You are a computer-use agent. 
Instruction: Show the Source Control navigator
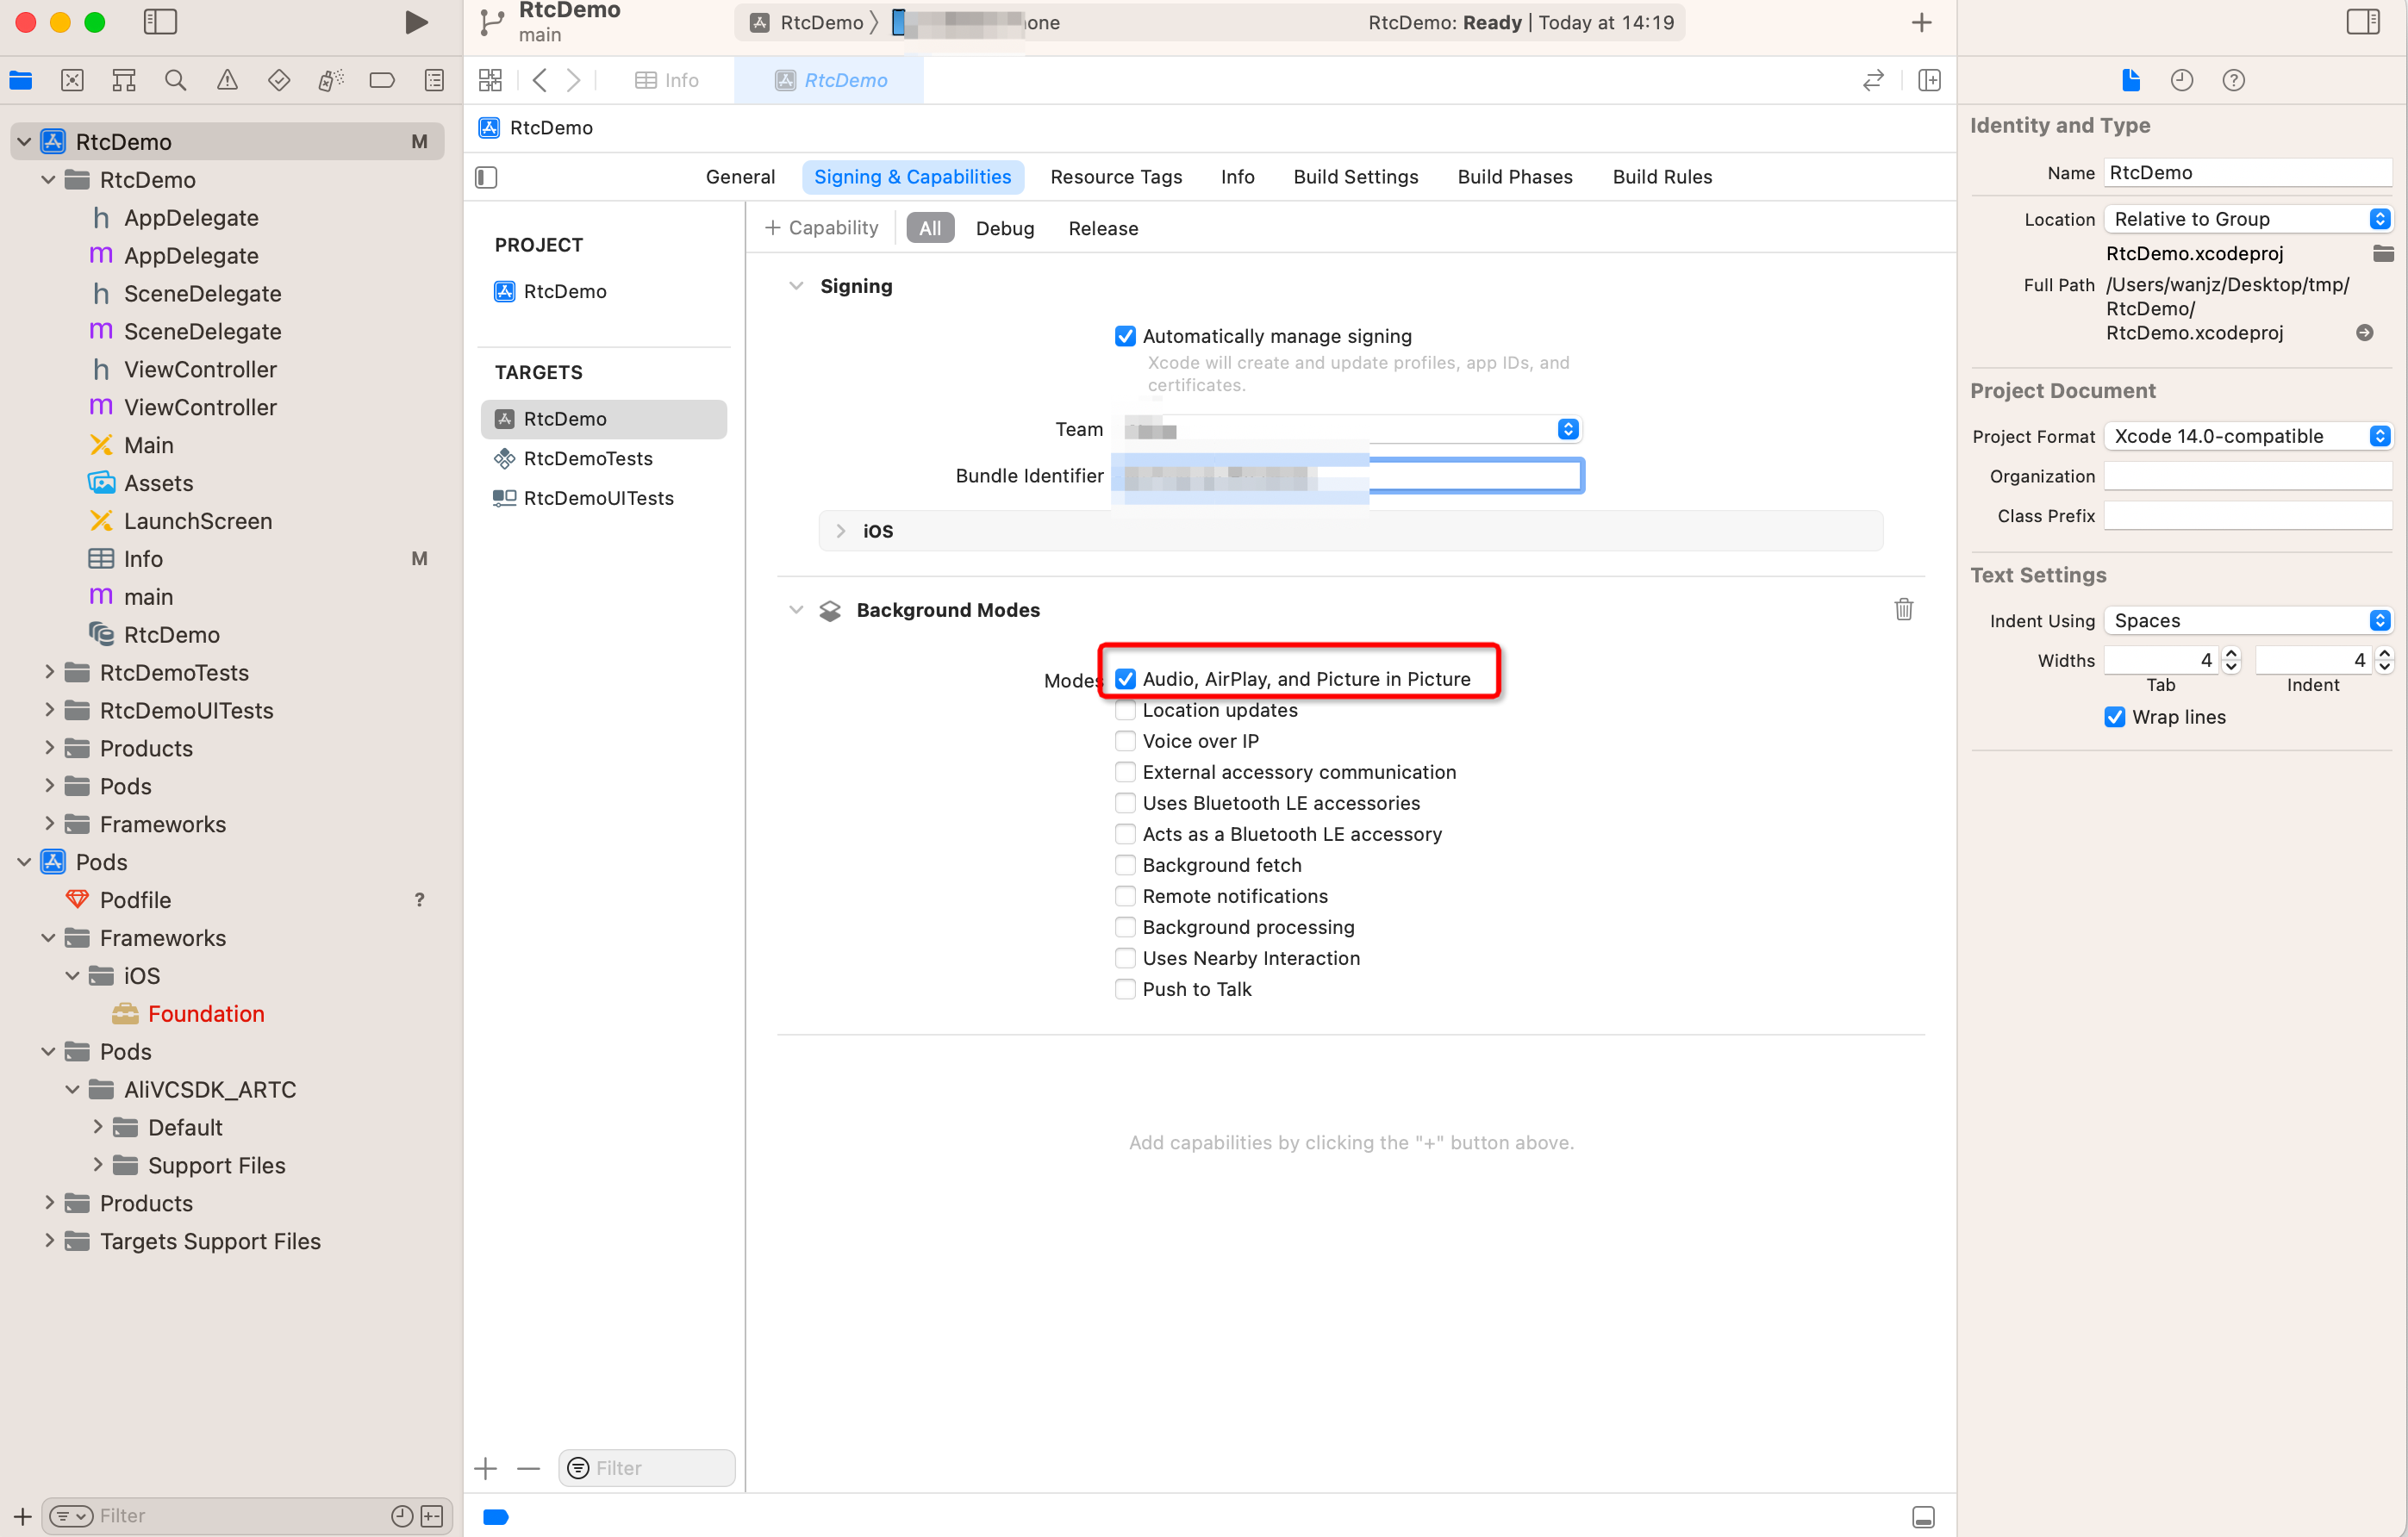point(72,80)
